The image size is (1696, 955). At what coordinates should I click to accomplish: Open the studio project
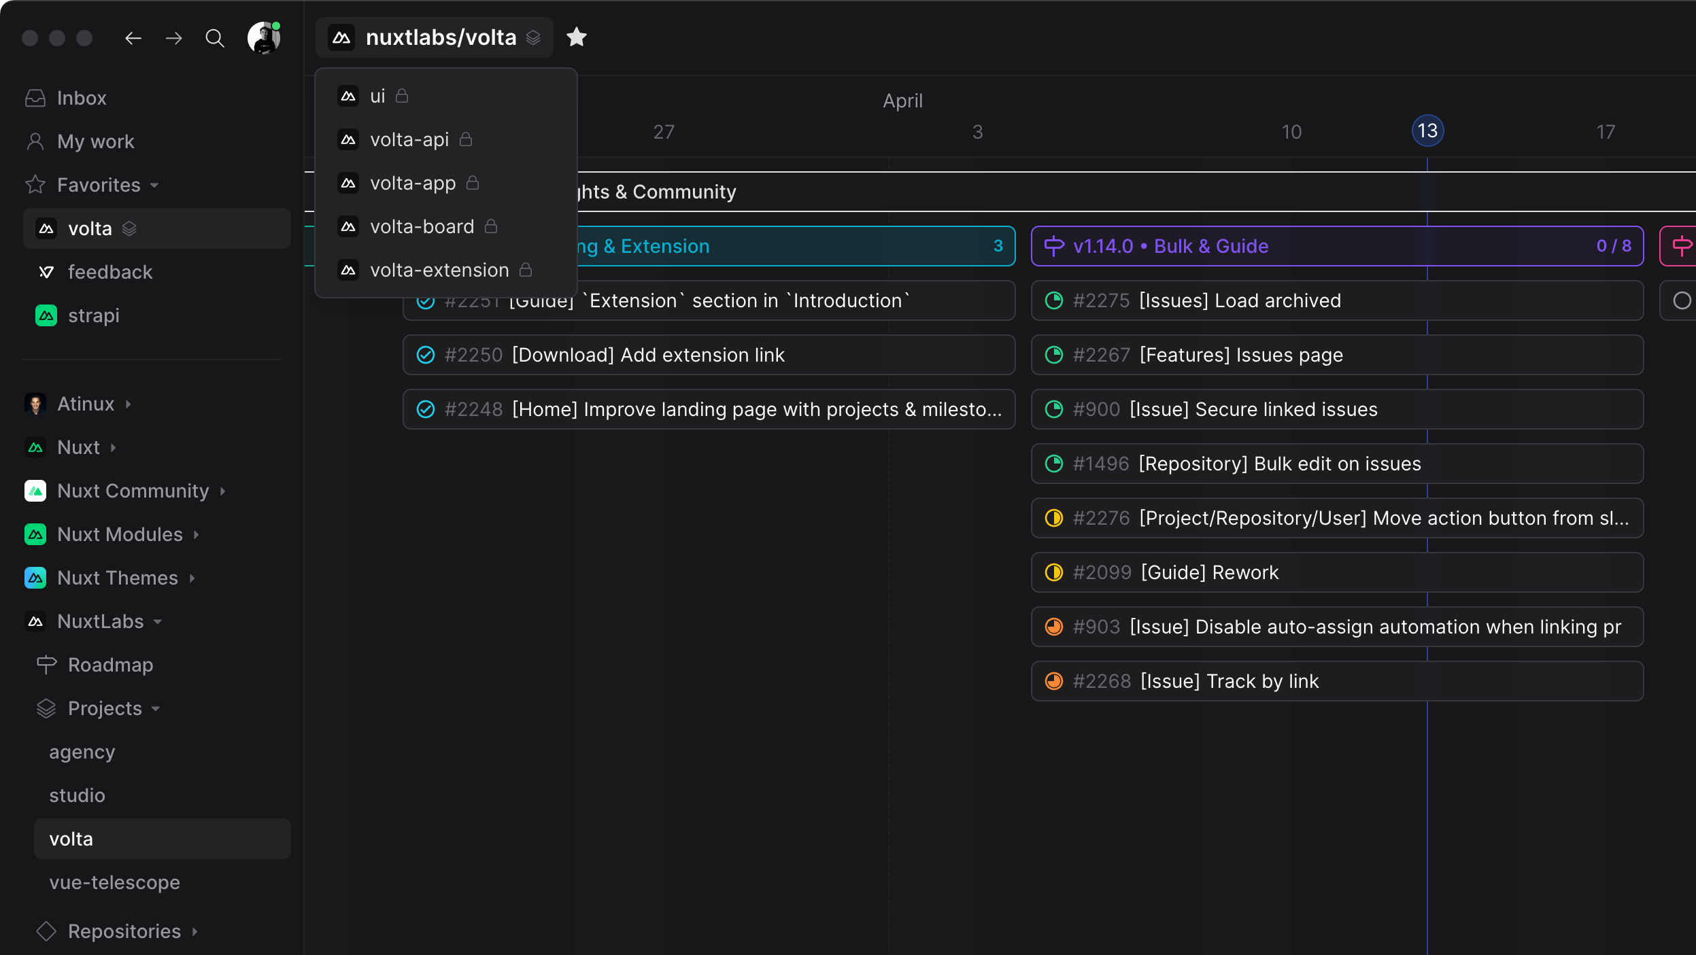point(162,795)
